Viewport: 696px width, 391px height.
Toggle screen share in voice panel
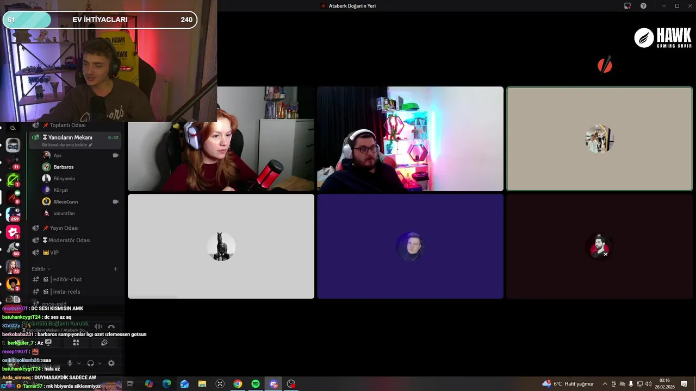point(48,343)
